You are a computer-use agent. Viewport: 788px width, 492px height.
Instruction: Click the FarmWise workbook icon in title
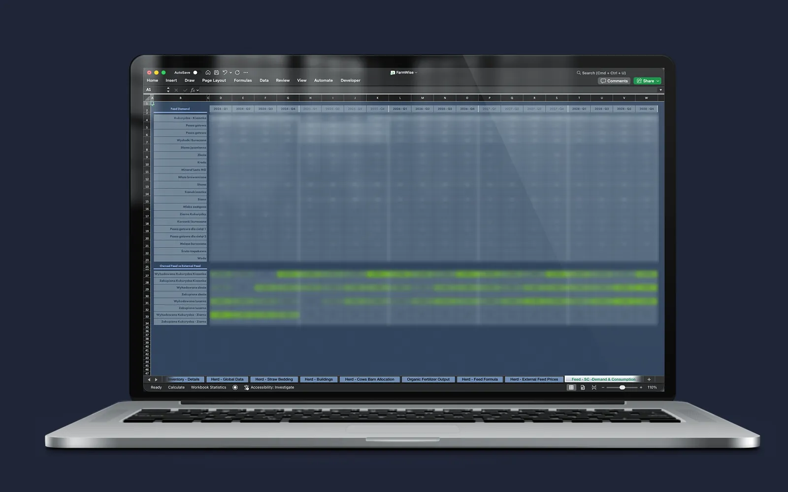pyautogui.click(x=393, y=72)
